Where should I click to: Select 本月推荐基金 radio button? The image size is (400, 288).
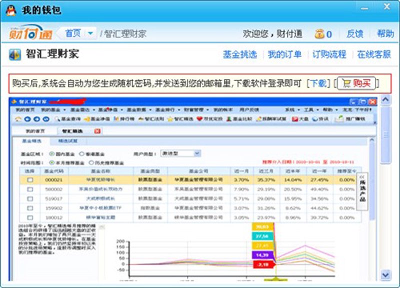click(52, 162)
